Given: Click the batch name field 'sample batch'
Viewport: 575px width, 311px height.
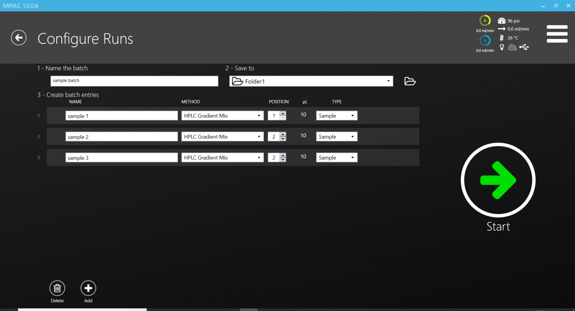Looking at the screenshot, I should 134,81.
